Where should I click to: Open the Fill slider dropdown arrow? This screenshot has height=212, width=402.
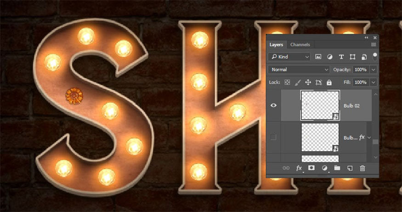[x=373, y=82]
